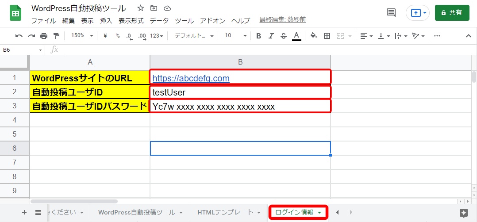Open the デフォルト font dropdown
Screen dimensions: 477x222
[x=194, y=35]
